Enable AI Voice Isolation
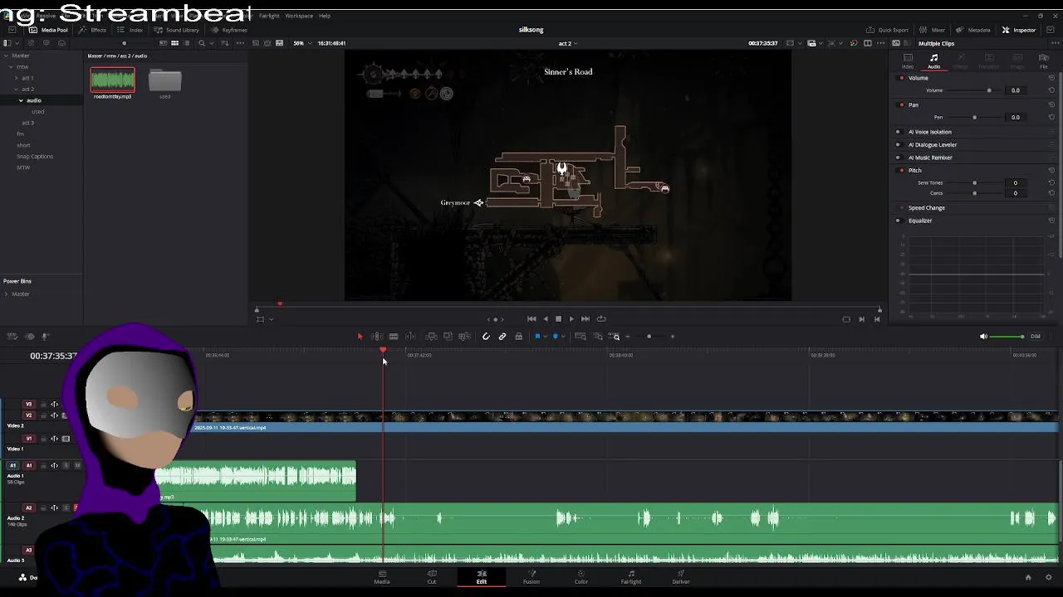The width and height of the screenshot is (1063, 597). (898, 132)
